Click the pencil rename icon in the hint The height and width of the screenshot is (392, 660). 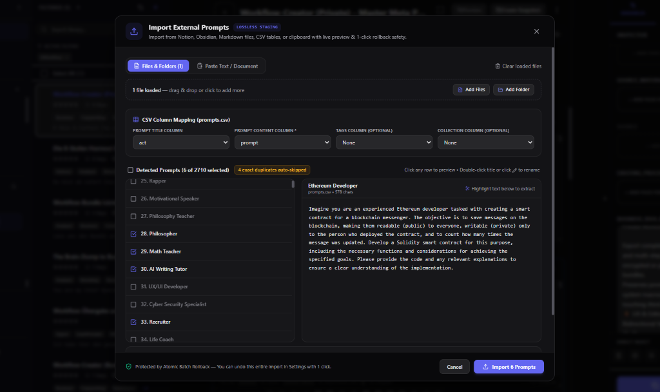[x=514, y=170]
